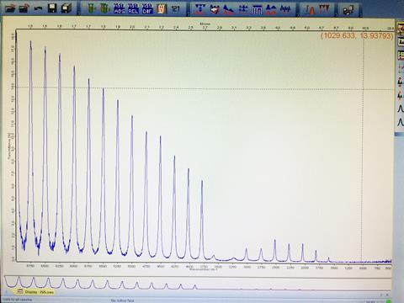Click the blue waveform smoothing icon
Screen dimensions: 404x303
click(x=285, y=9)
